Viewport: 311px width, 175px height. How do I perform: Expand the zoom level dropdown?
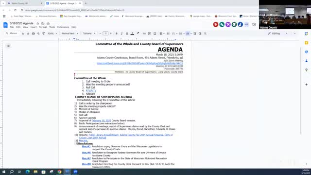pos(52,34)
